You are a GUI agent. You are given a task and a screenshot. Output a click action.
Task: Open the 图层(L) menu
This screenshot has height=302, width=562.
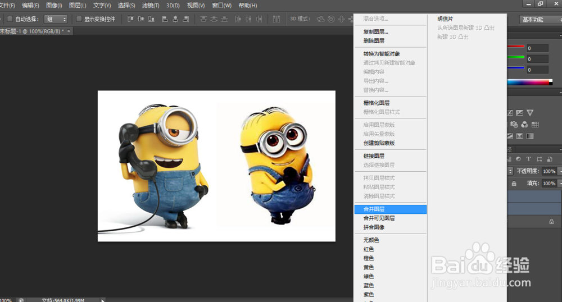[78, 6]
